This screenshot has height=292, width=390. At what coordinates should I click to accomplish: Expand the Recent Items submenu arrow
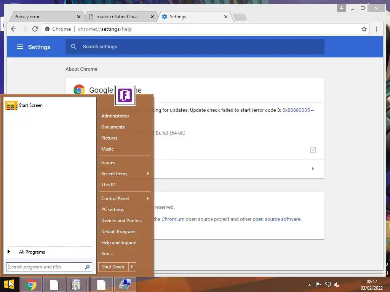click(x=148, y=173)
